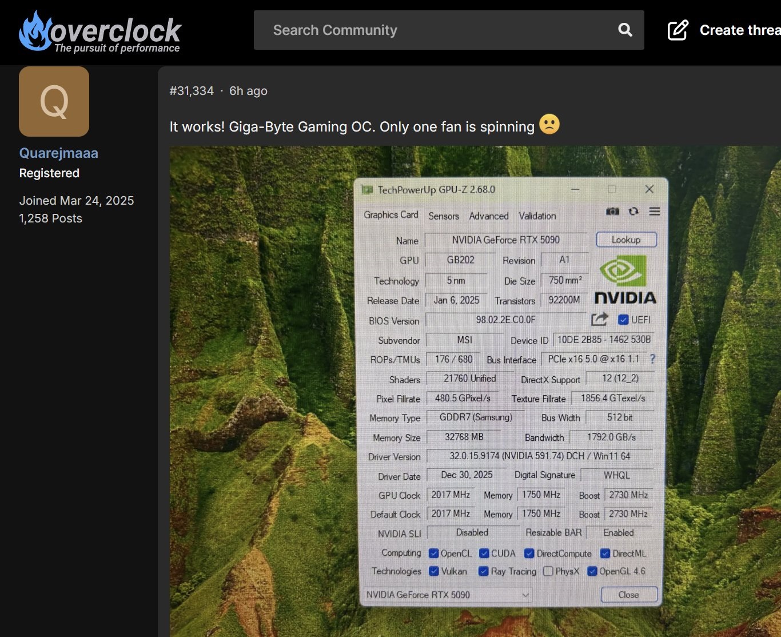Click the GPU-Z refresh icon
This screenshot has width=781, height=637.
pos(633,212)
